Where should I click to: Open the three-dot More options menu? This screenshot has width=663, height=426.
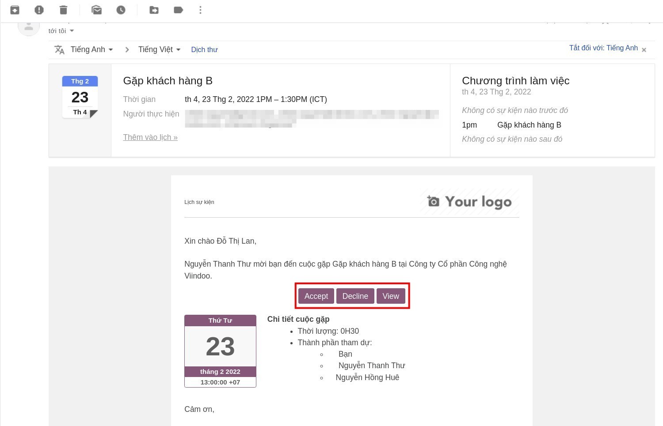201,10
